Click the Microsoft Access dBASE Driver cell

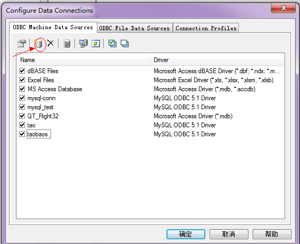[x=217, y=71]
